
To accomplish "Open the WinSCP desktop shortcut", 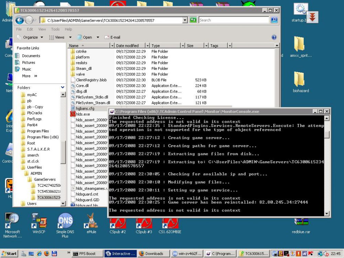I will 39,222.
